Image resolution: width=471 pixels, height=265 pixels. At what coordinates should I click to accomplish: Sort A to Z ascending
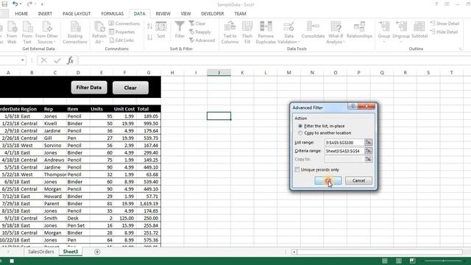(149, 26)
